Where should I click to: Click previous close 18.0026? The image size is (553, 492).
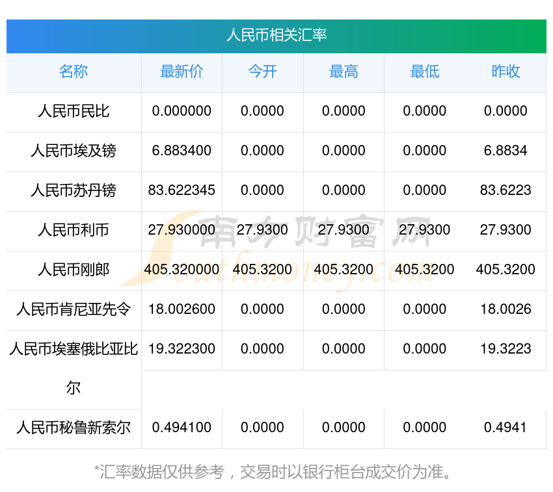pyautogui.click(x=506, y=309)
